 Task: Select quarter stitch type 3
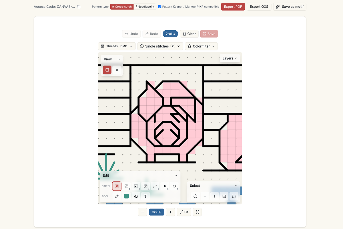[x=136, y=186]
